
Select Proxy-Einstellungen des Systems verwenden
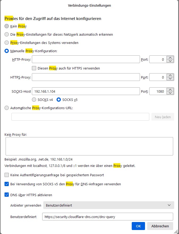tap(7, 43)
